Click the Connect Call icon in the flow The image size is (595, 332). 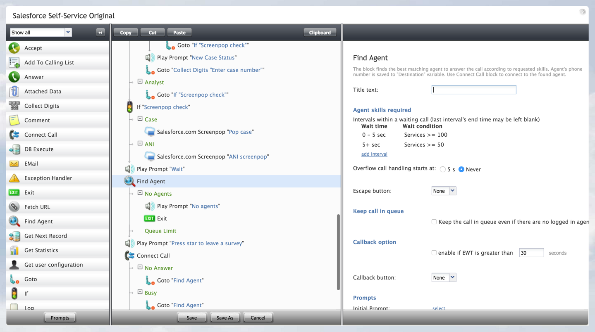click(129, 256)
